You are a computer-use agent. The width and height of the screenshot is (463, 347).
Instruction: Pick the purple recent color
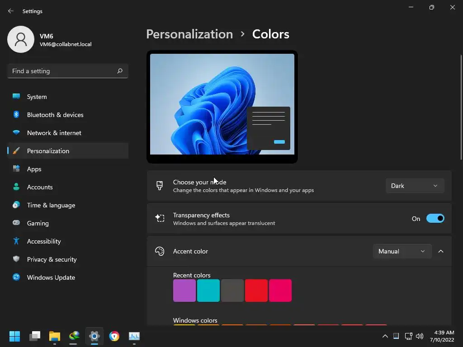tap(184, 291)
